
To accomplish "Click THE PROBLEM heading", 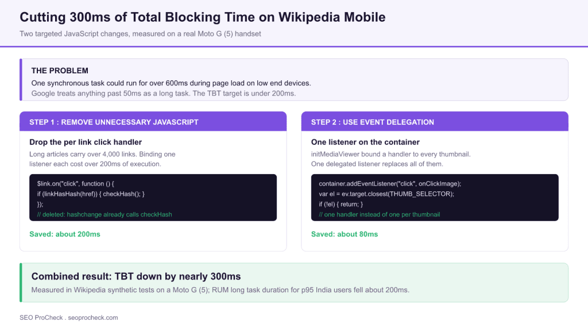I will click(x=60, y=70).
